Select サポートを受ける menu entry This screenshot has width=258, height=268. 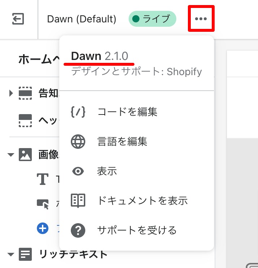(x=137, y=230)
